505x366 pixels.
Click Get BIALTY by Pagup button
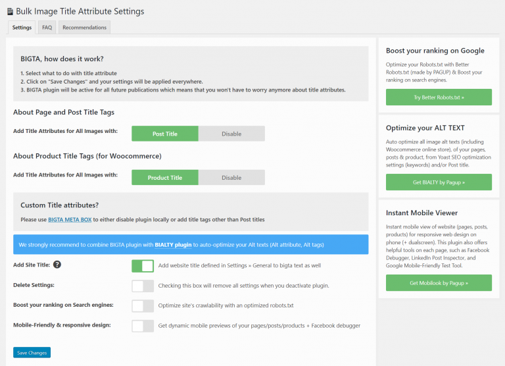(x=439, y=182)
